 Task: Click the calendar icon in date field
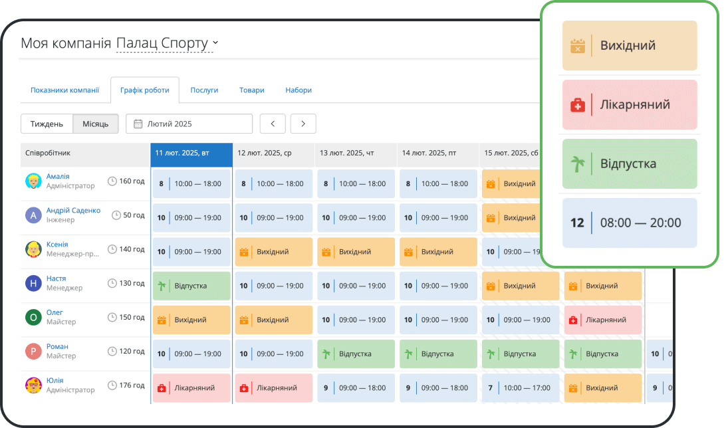pyautogui.click(x=138, y=124)
